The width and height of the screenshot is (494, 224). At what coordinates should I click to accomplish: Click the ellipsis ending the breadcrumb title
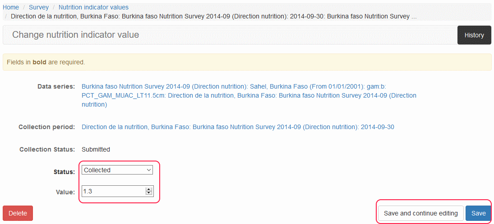[x=414, y=16]
